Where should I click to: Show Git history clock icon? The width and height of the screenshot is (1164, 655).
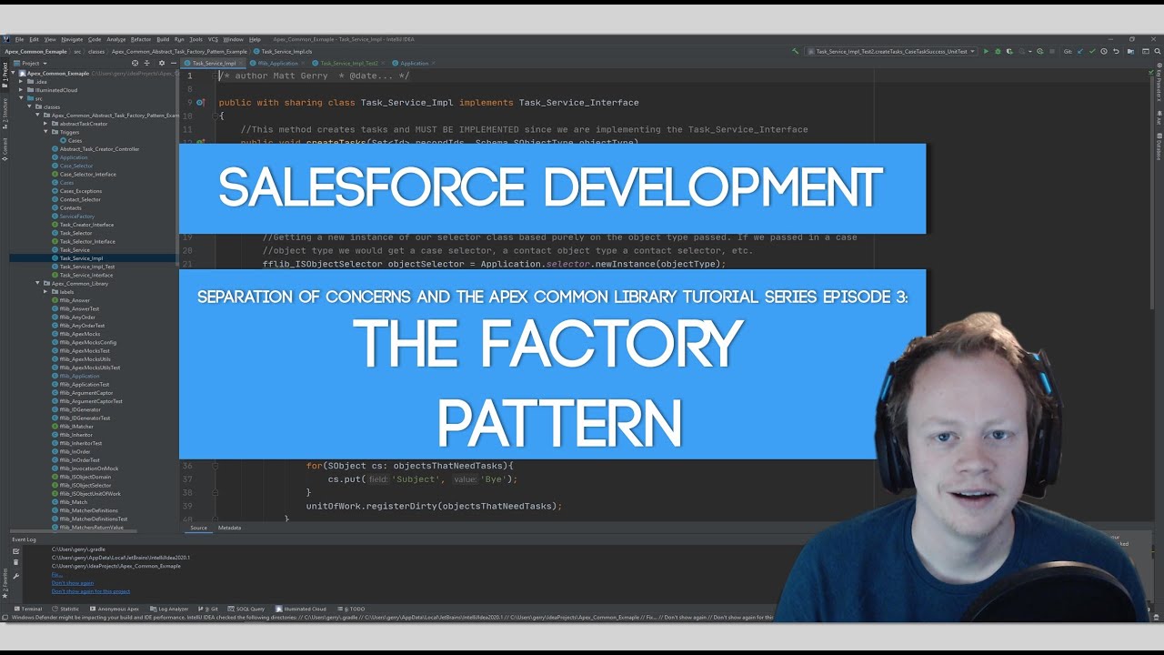point(1104,52)
